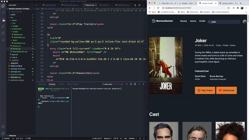The height and width of the screenshot is (140, 249).
Task: Open a new Chrome tab
Action: [240, 3]
